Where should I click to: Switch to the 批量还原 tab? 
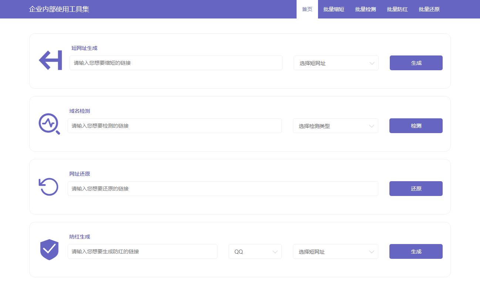[429, 9]
